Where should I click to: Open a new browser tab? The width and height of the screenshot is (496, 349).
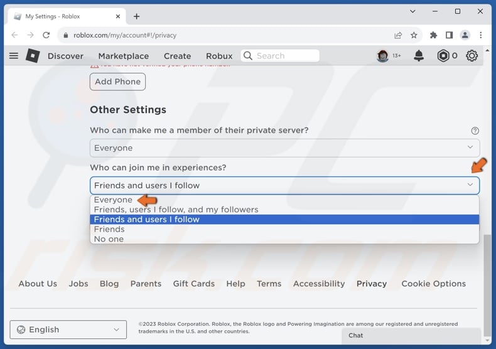coord(136,16)
